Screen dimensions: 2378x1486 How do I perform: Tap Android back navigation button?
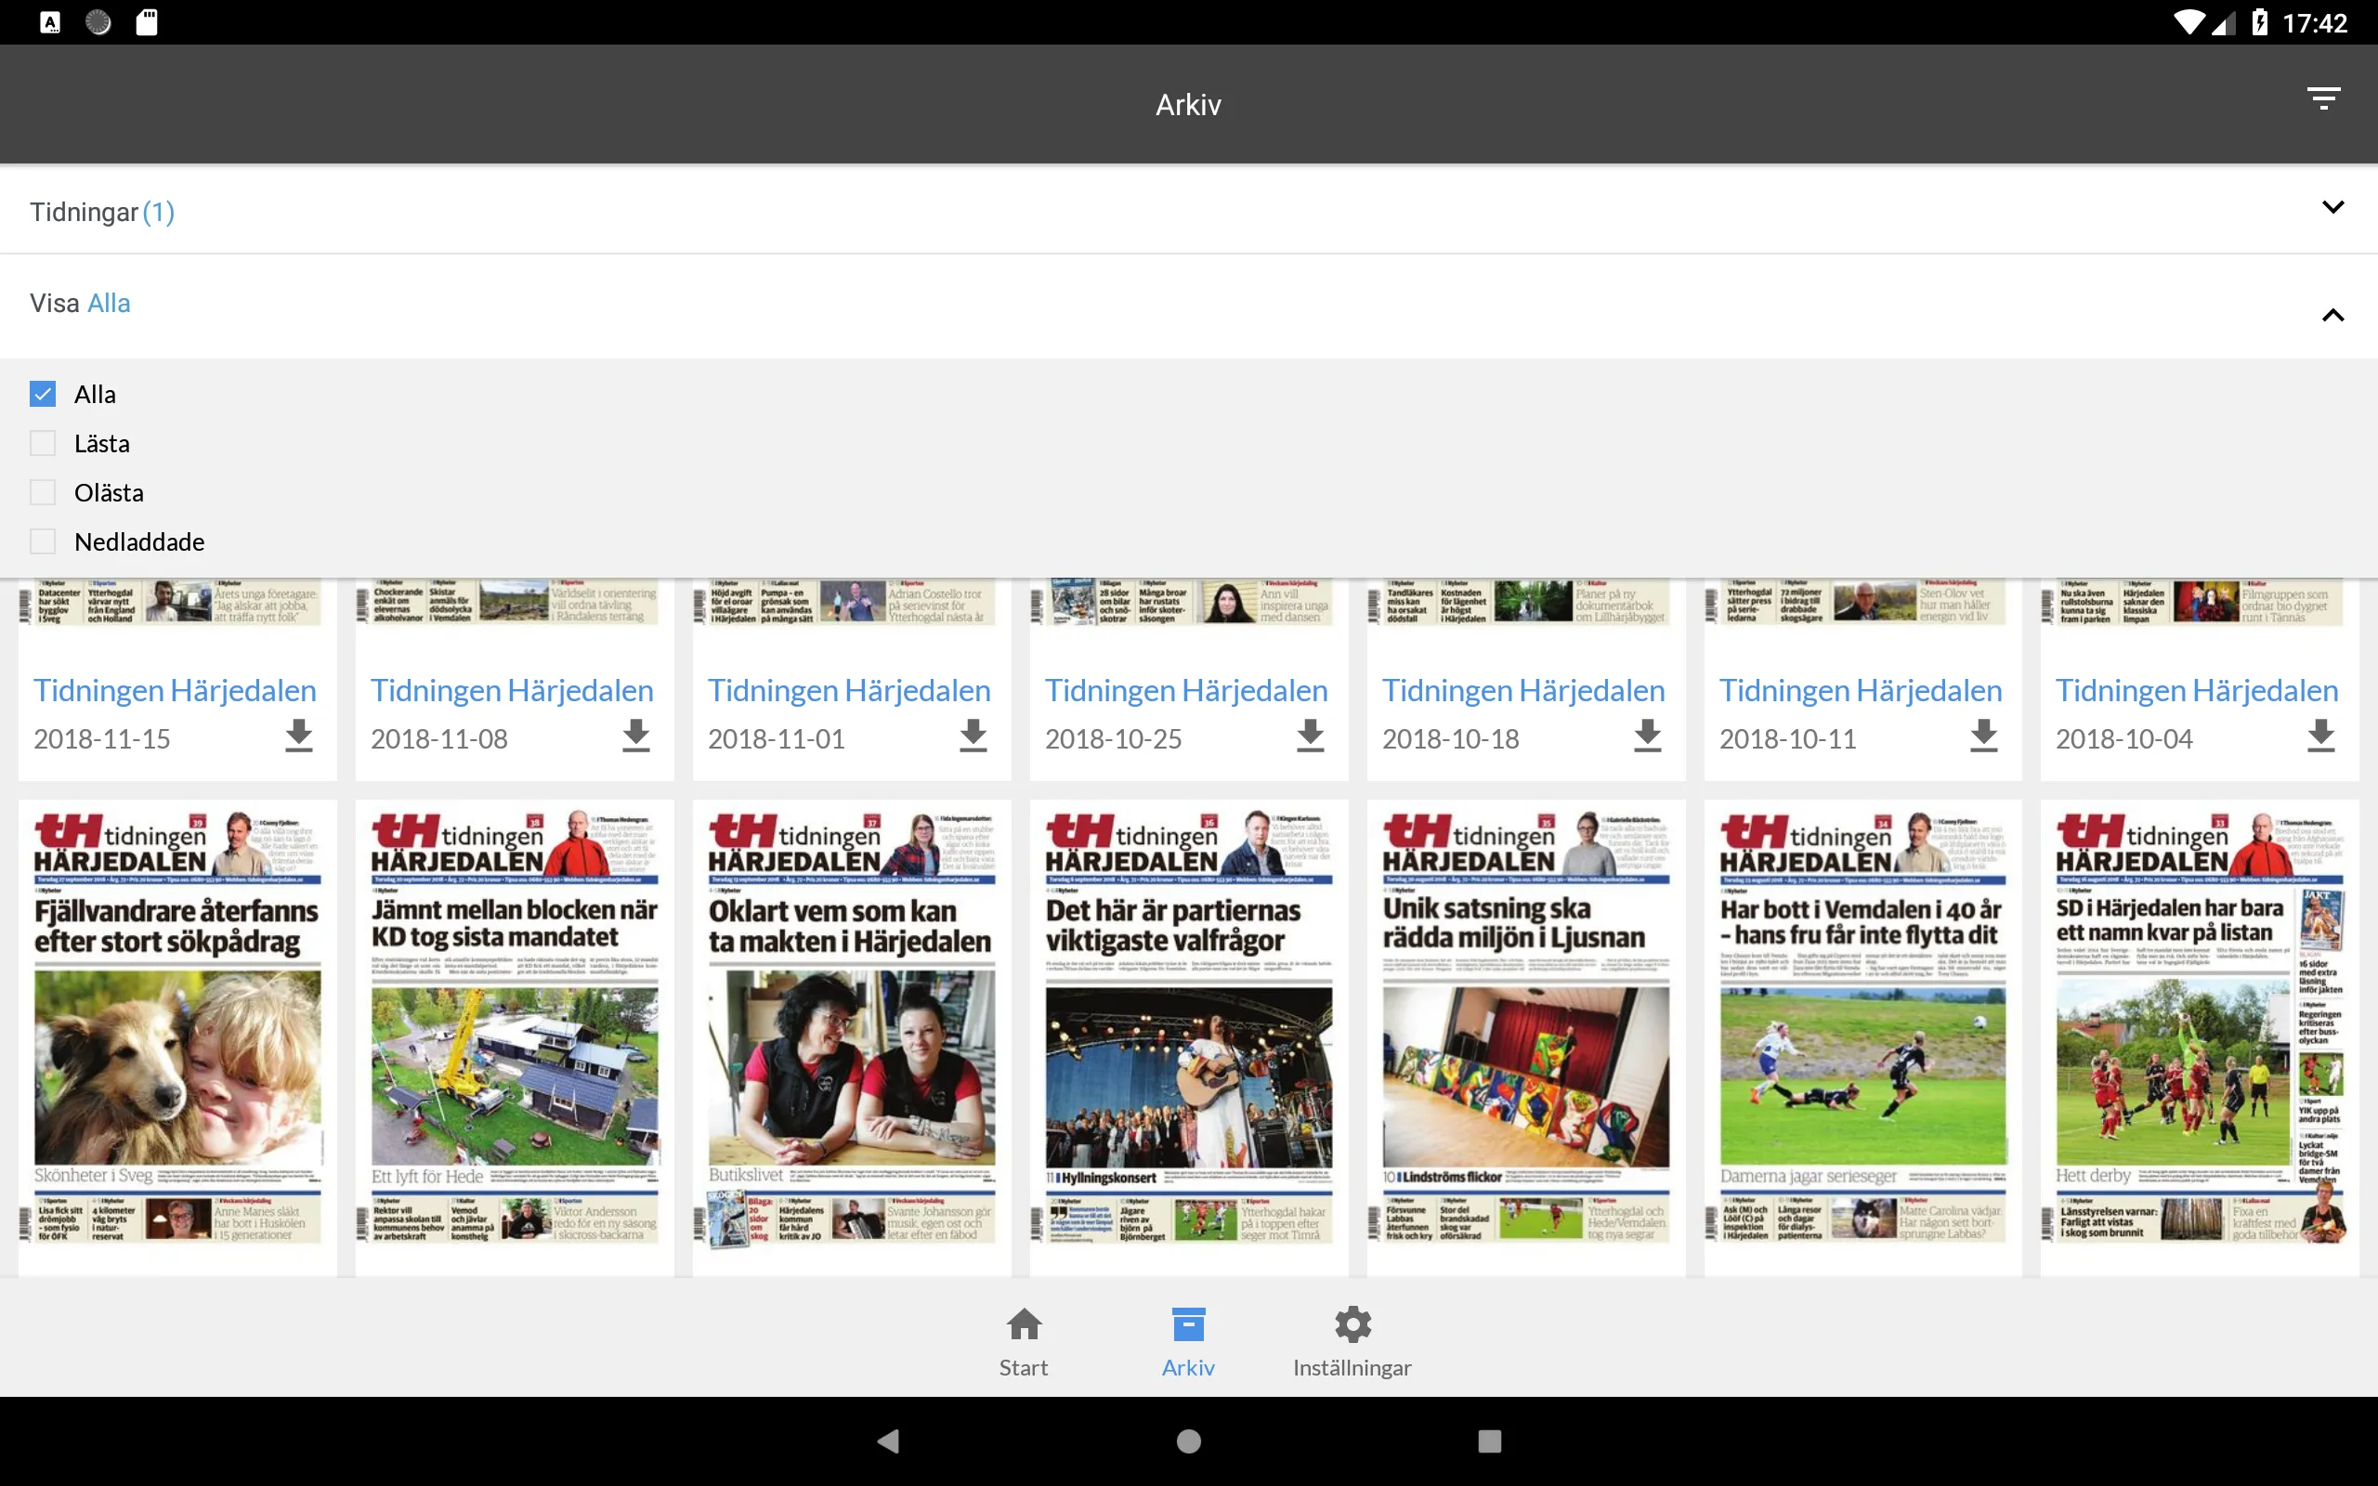coord(888,1440)
